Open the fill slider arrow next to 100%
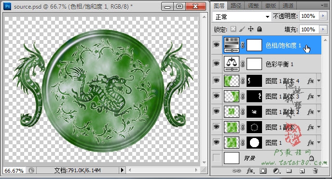This screenshot has width=332, height=179. click(x=323, y=29)
